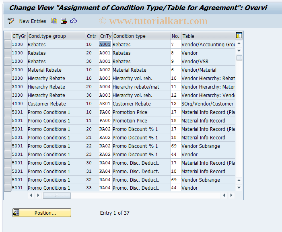Viewport: 282px width, 232px height.
Task: Click the scroll down arrow below top arrow
Action: click(x=239, y=51)
